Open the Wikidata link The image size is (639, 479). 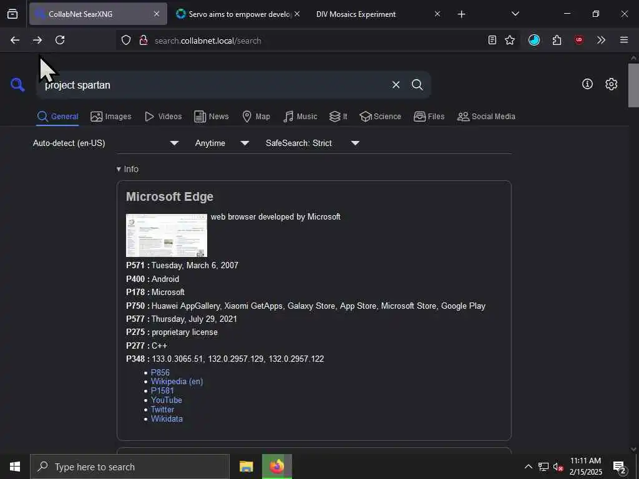[167, 419]
